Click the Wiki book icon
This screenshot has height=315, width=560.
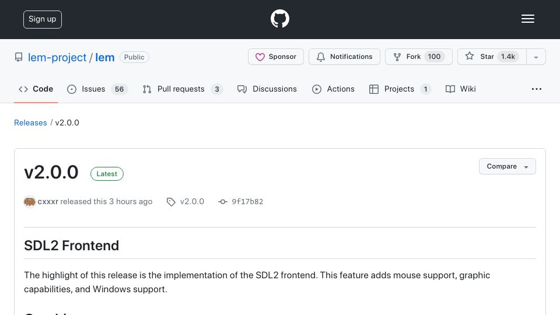[x=450, y=89]
